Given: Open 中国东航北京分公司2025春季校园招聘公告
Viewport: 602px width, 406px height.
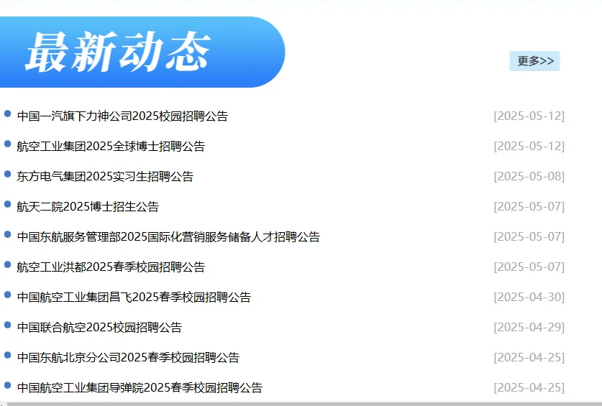Looking at the screenshot, I should (x=128, y=358).
